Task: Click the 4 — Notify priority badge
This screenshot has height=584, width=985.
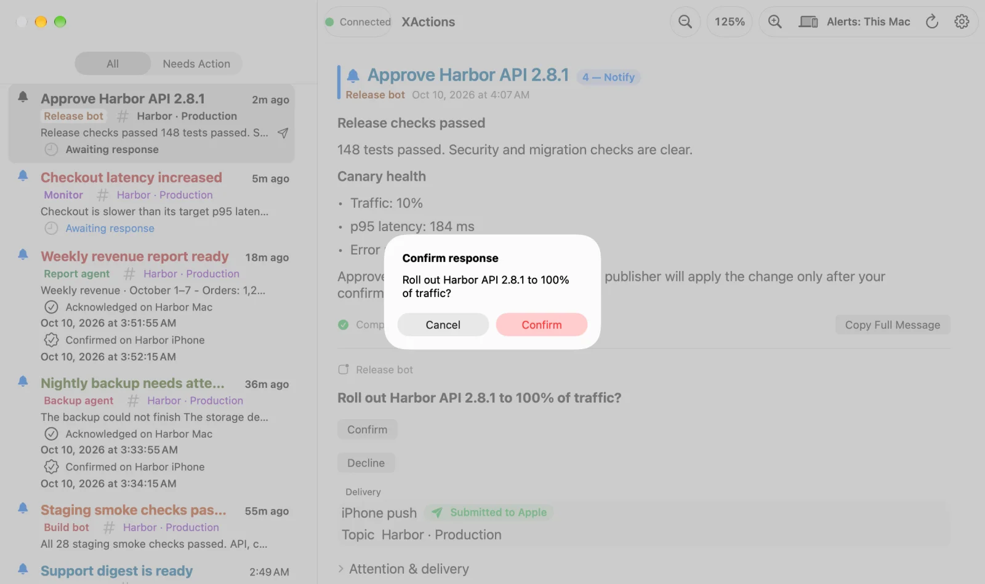Action: (608, 77)
